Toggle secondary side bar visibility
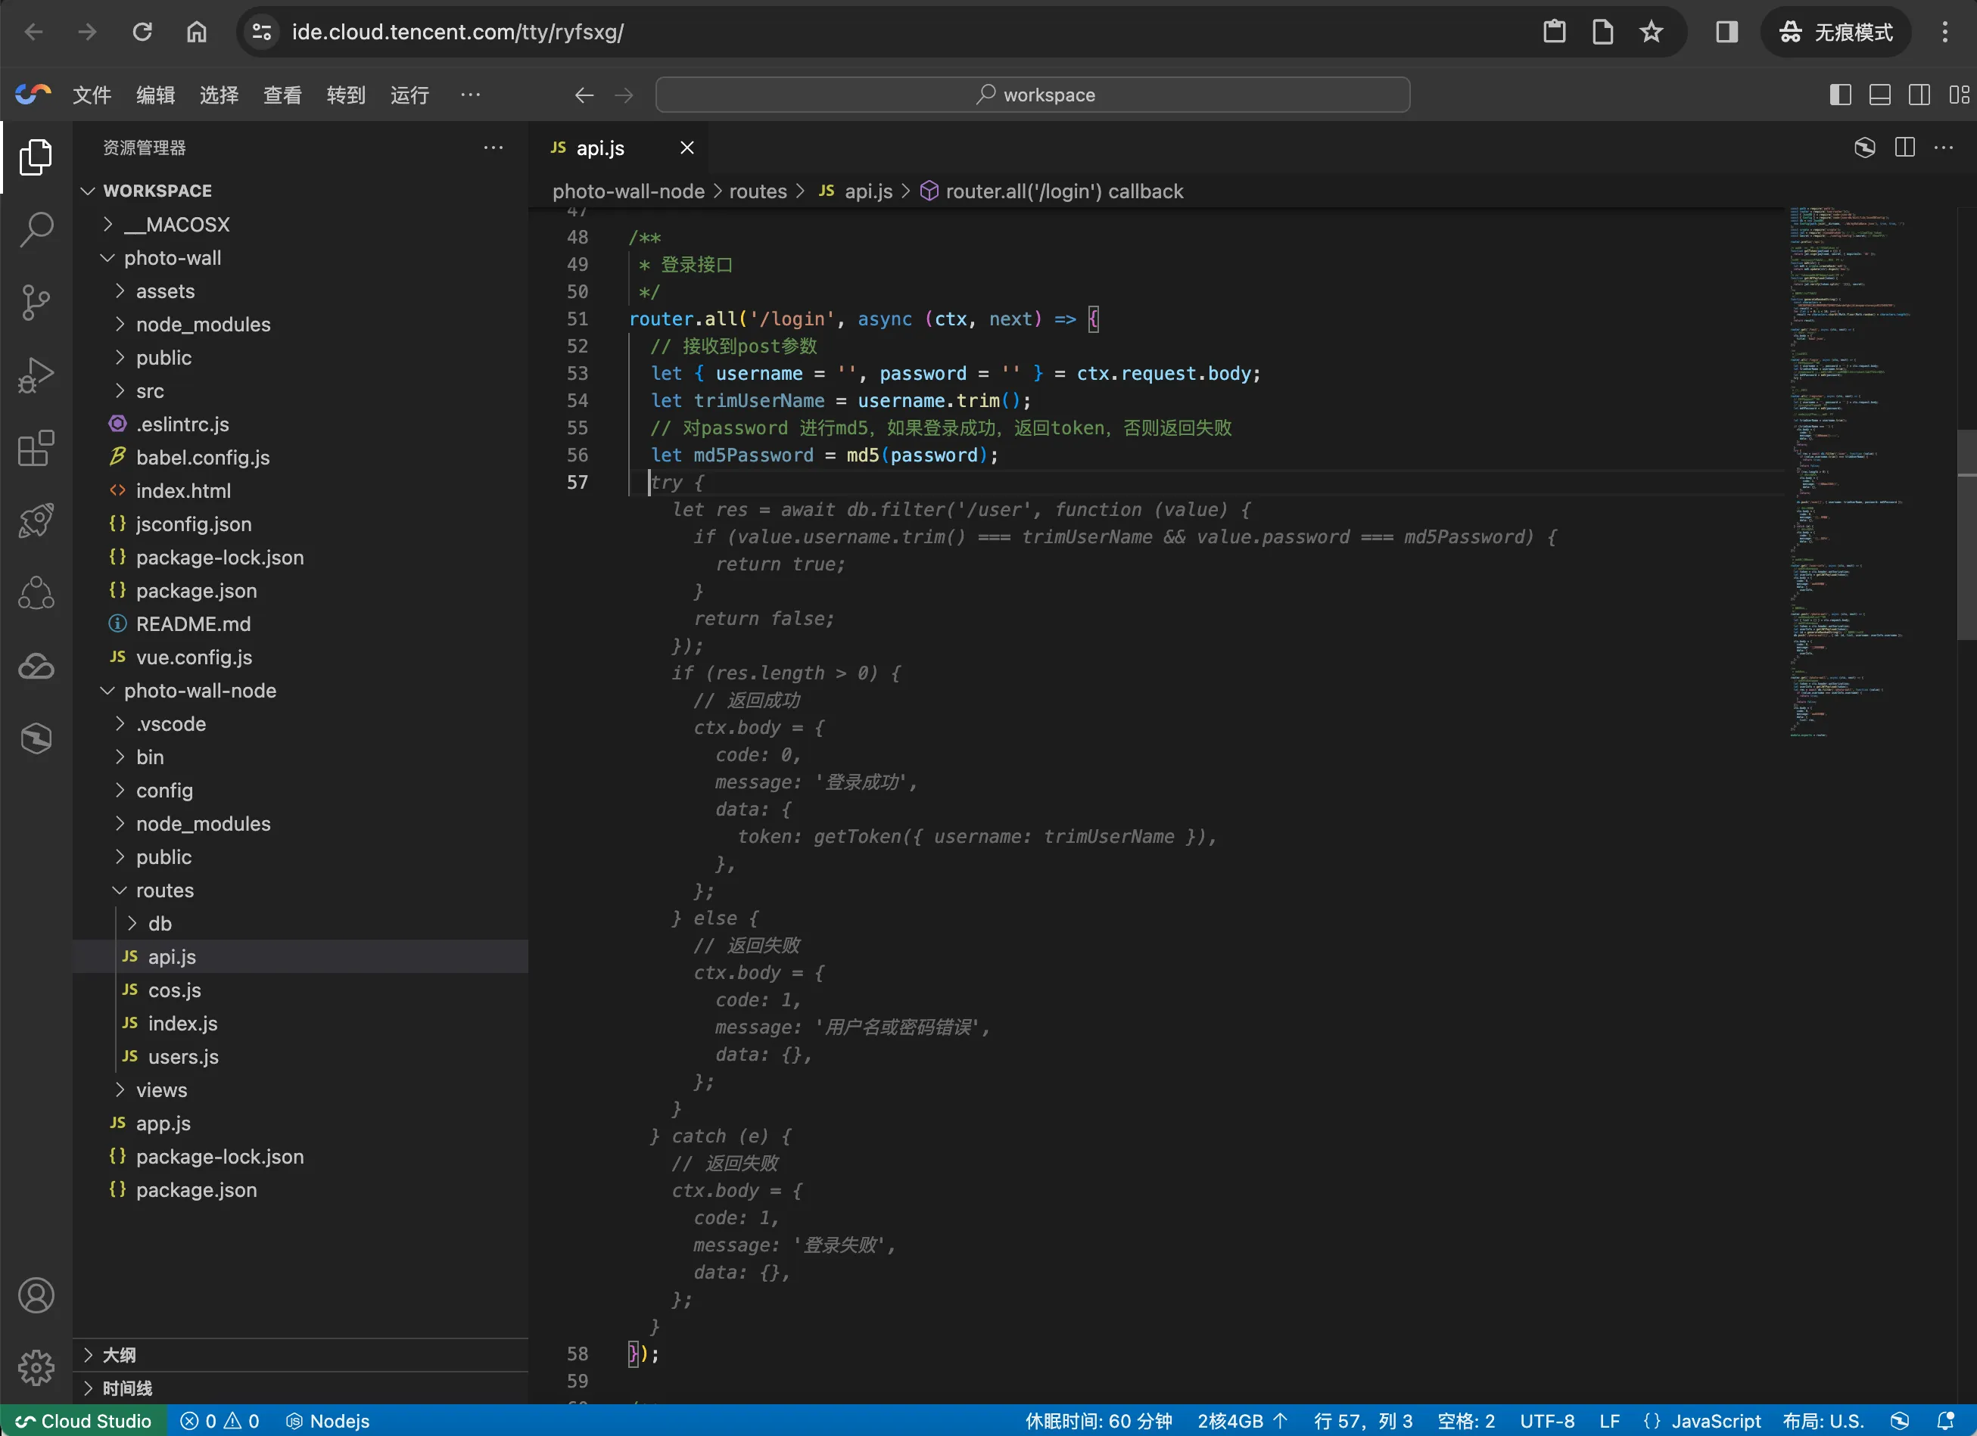The height and width of the screenshot is (1436, 1977). (x=1919, y=95)
